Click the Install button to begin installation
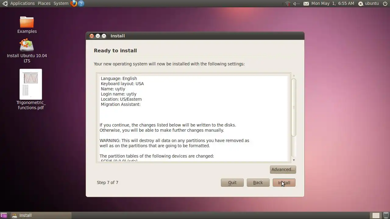390x219 pixels. point(284,182)
